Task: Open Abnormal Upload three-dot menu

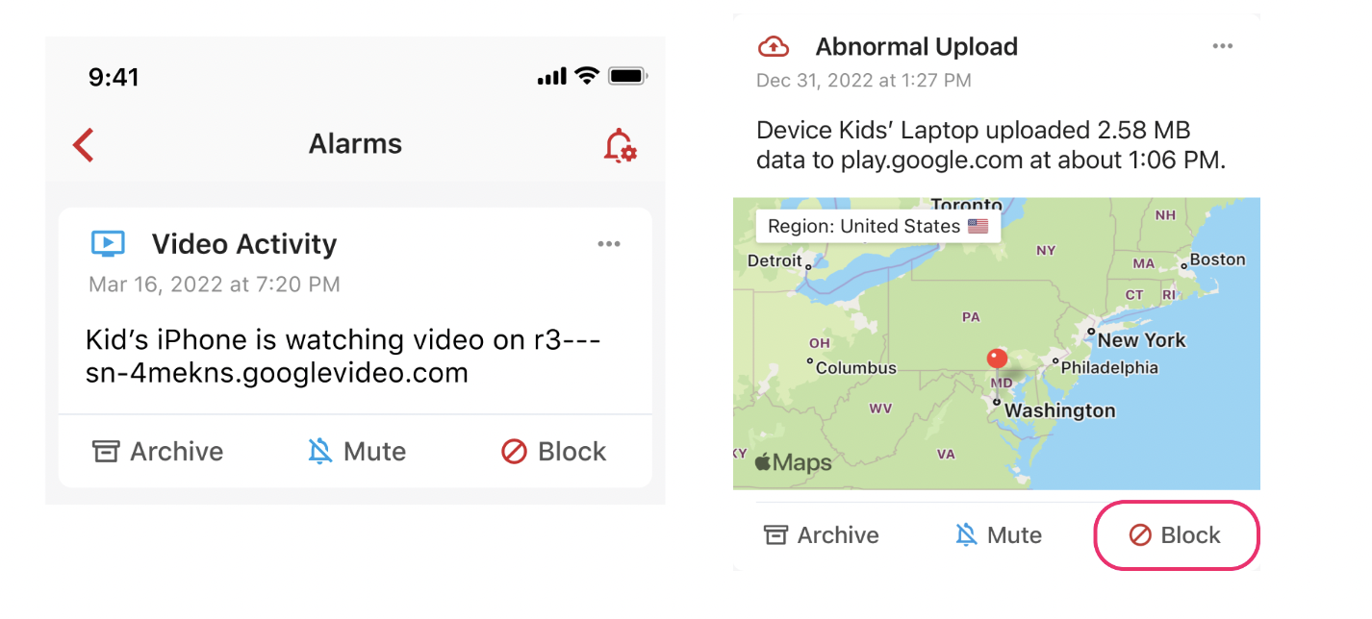Action: (1223, 46)
